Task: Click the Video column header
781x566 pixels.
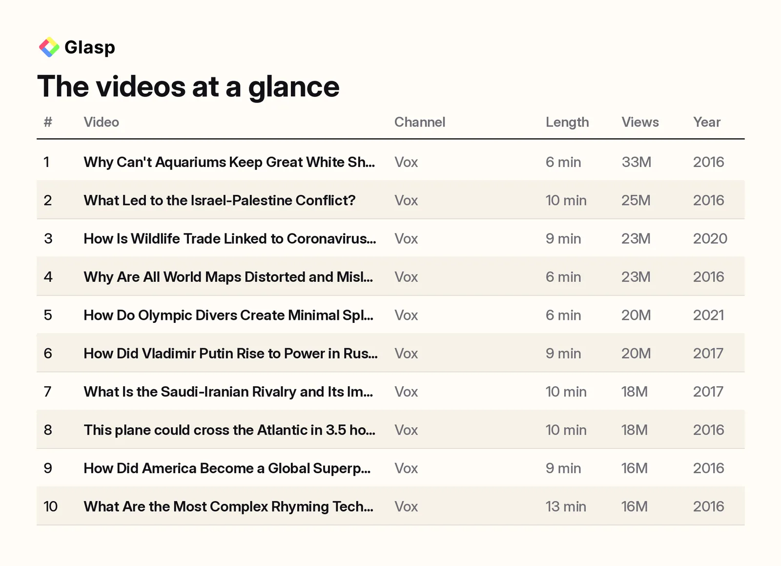Action: (x=101, y=122)
